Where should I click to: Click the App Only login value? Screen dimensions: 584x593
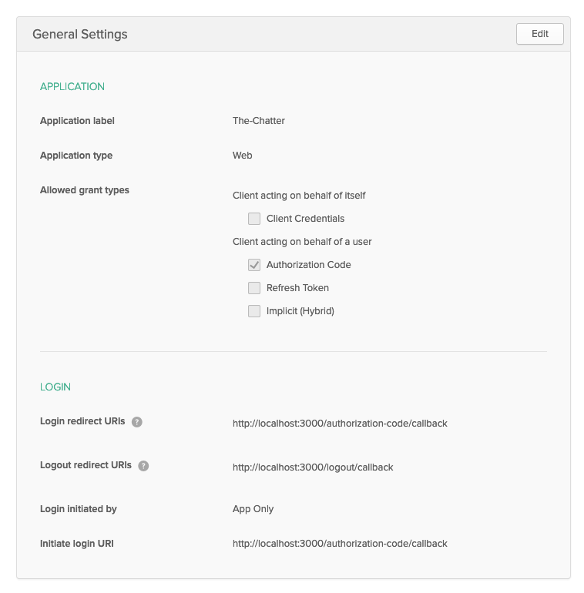coord(253,509)
